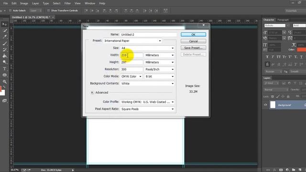Click the Resolution value field
The image size is (306, 172).
pos(131,69)
